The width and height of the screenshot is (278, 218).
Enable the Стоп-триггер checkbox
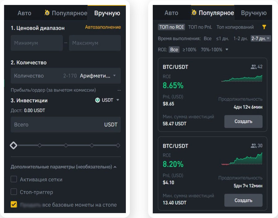[x=14, y=192]
